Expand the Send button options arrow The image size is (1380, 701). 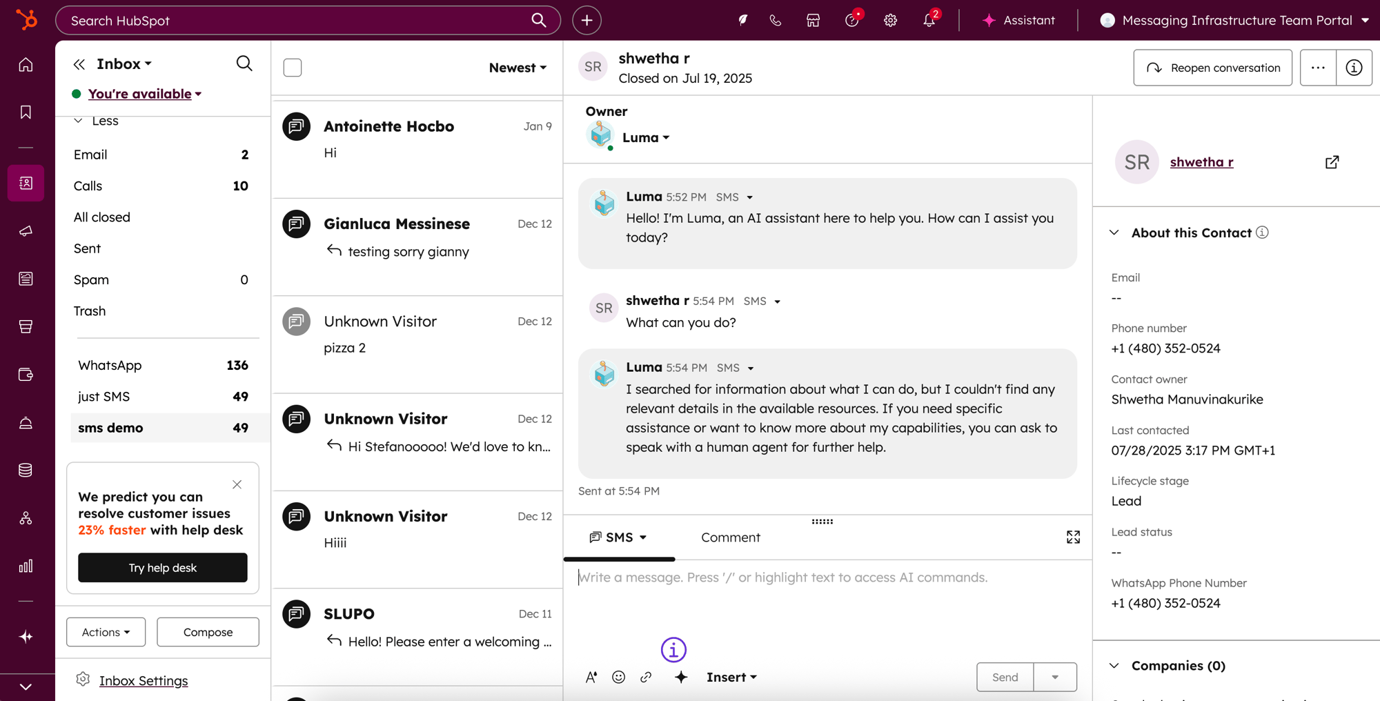click(1054, 677)
